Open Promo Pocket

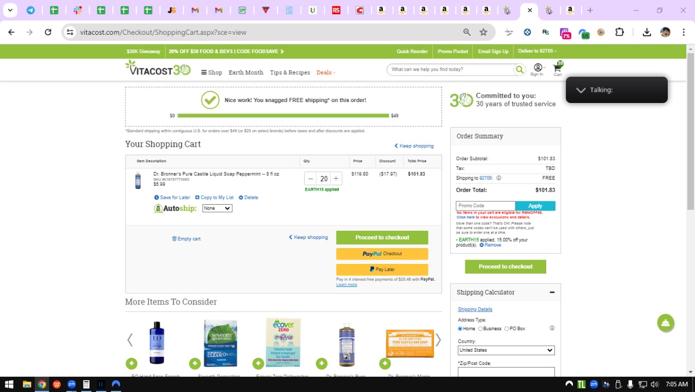pyautogui.click(x=453, y=52)
